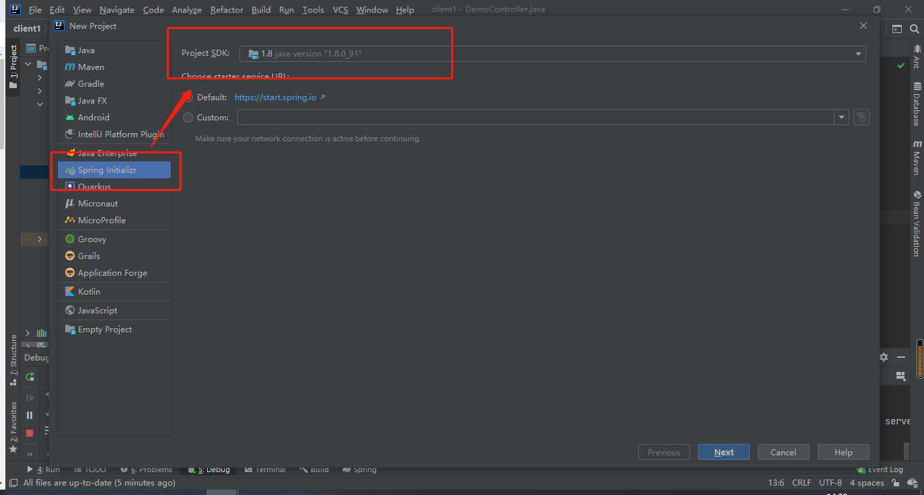Select IntelliJ Platform Plugin type
This screenshot has height=495, width=924.
pos(114,134)
